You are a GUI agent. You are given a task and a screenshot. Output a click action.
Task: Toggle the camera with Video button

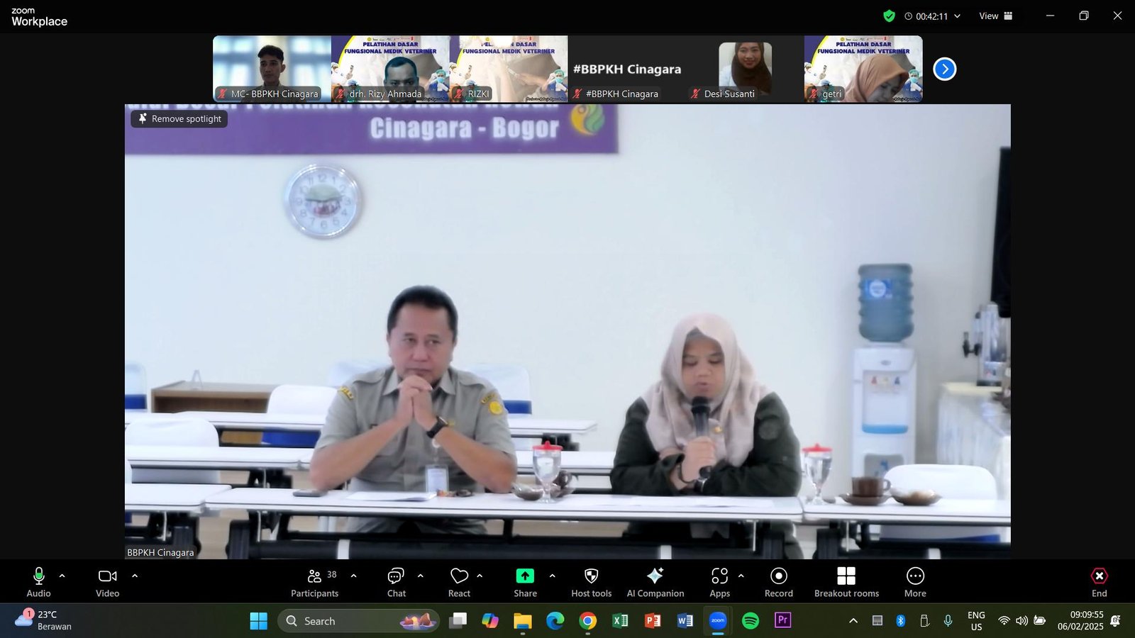(x=108, y=582)
